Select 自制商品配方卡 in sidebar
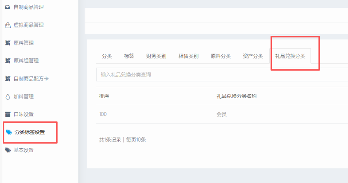The width and height of the screenshot is (348, 183). (x=31, y=78)
